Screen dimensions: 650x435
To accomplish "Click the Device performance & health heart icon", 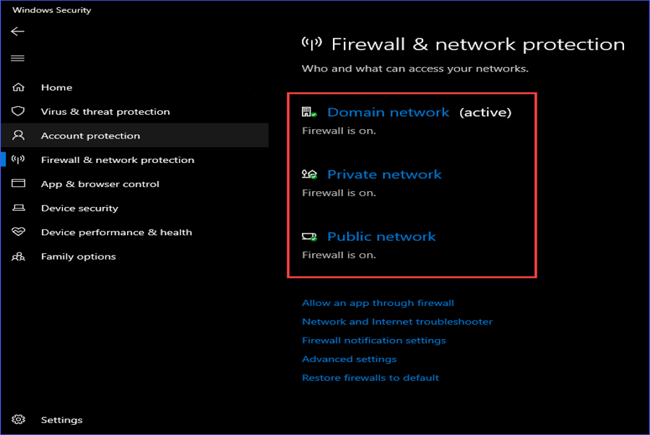I will 18,232.
